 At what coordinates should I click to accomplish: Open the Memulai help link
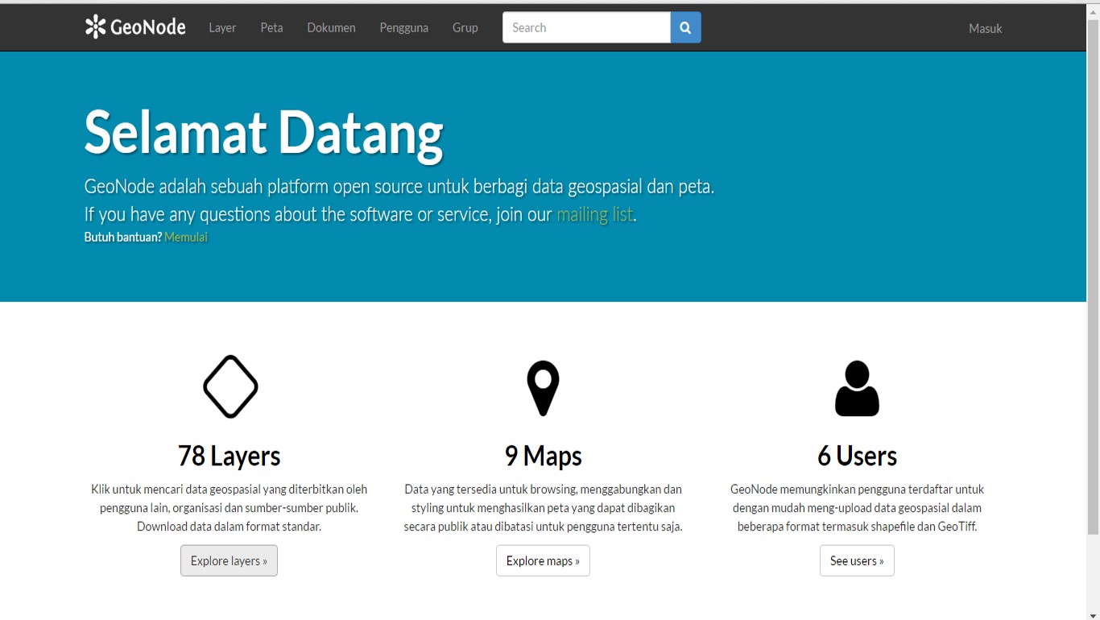pos(186,238)
